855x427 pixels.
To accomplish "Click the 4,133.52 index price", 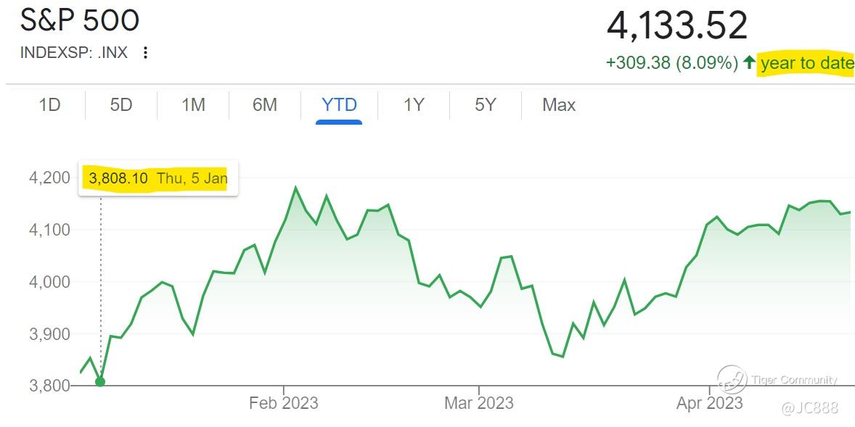I will click(676, 25).
